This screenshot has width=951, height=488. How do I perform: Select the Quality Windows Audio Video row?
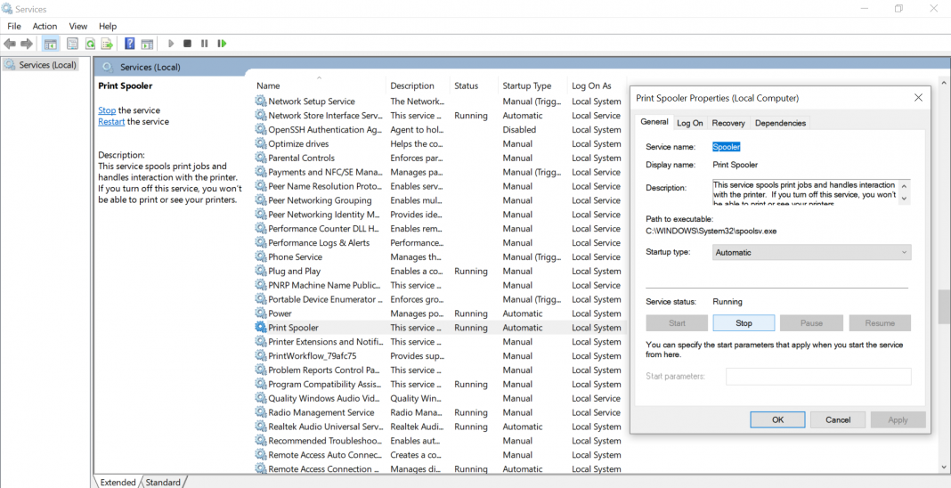438,398
